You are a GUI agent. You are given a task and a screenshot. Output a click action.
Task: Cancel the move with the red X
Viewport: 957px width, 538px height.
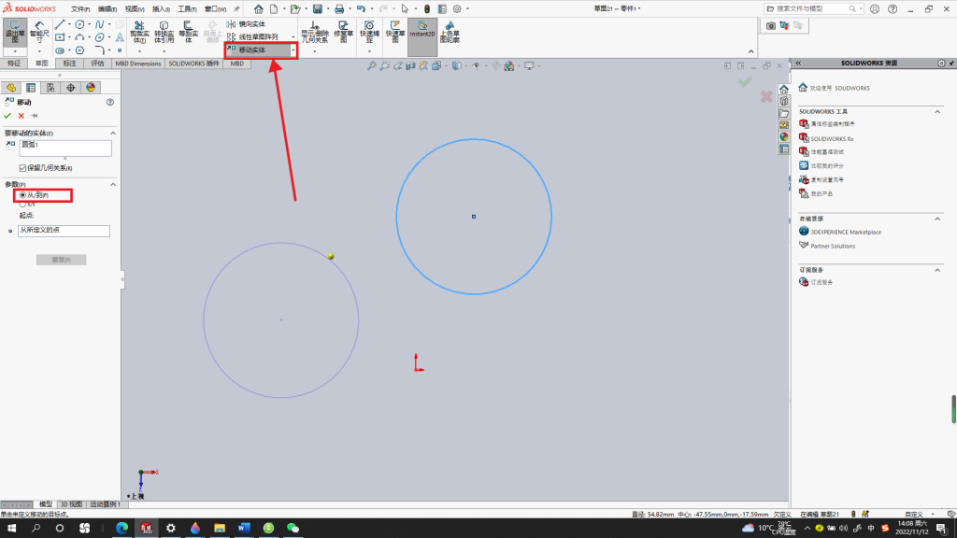click(x=21, y=116)
